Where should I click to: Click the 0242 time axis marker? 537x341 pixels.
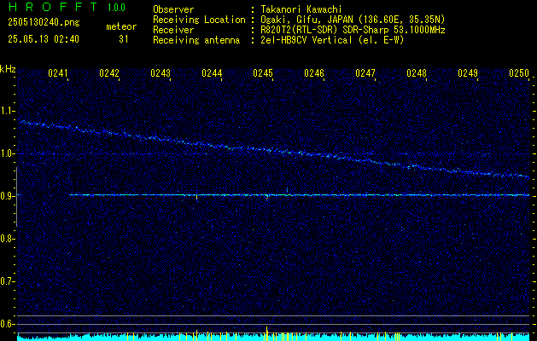tap(109, 73)
